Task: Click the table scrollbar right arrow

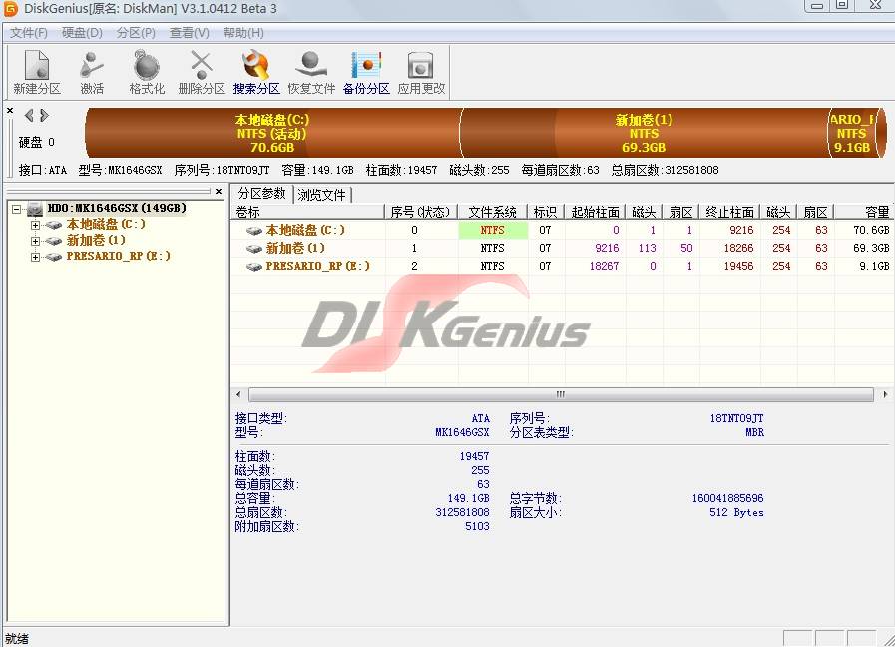Action: coord(885,394)
